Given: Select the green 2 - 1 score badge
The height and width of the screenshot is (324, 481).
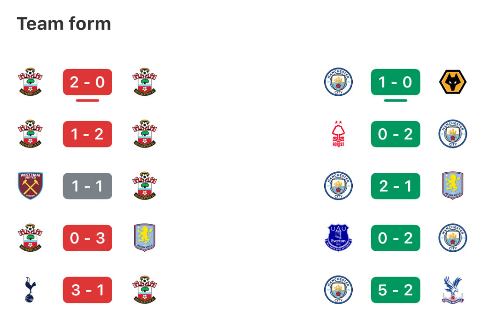Looking at the screenshot, I should coord(396,186).
